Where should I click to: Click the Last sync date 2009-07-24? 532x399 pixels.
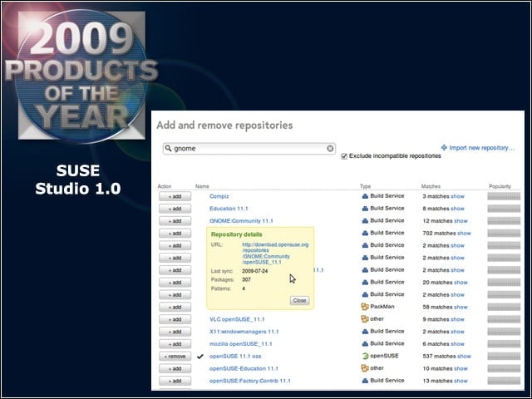[255, 271]
